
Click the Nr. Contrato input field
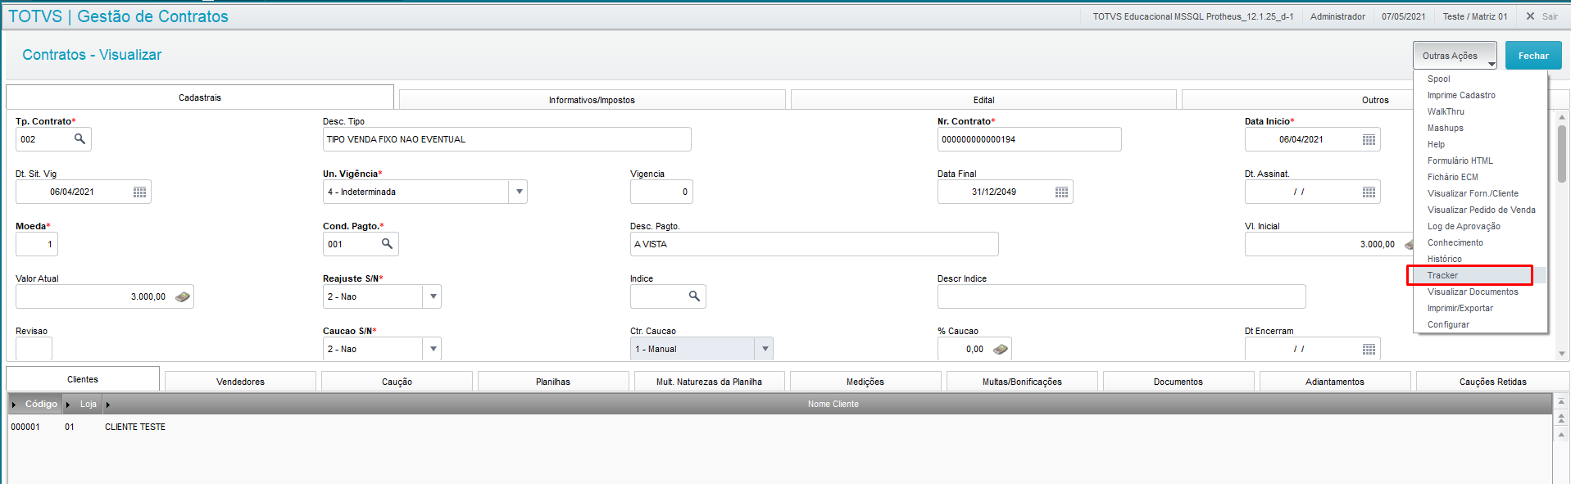(x=1029, y=139)
